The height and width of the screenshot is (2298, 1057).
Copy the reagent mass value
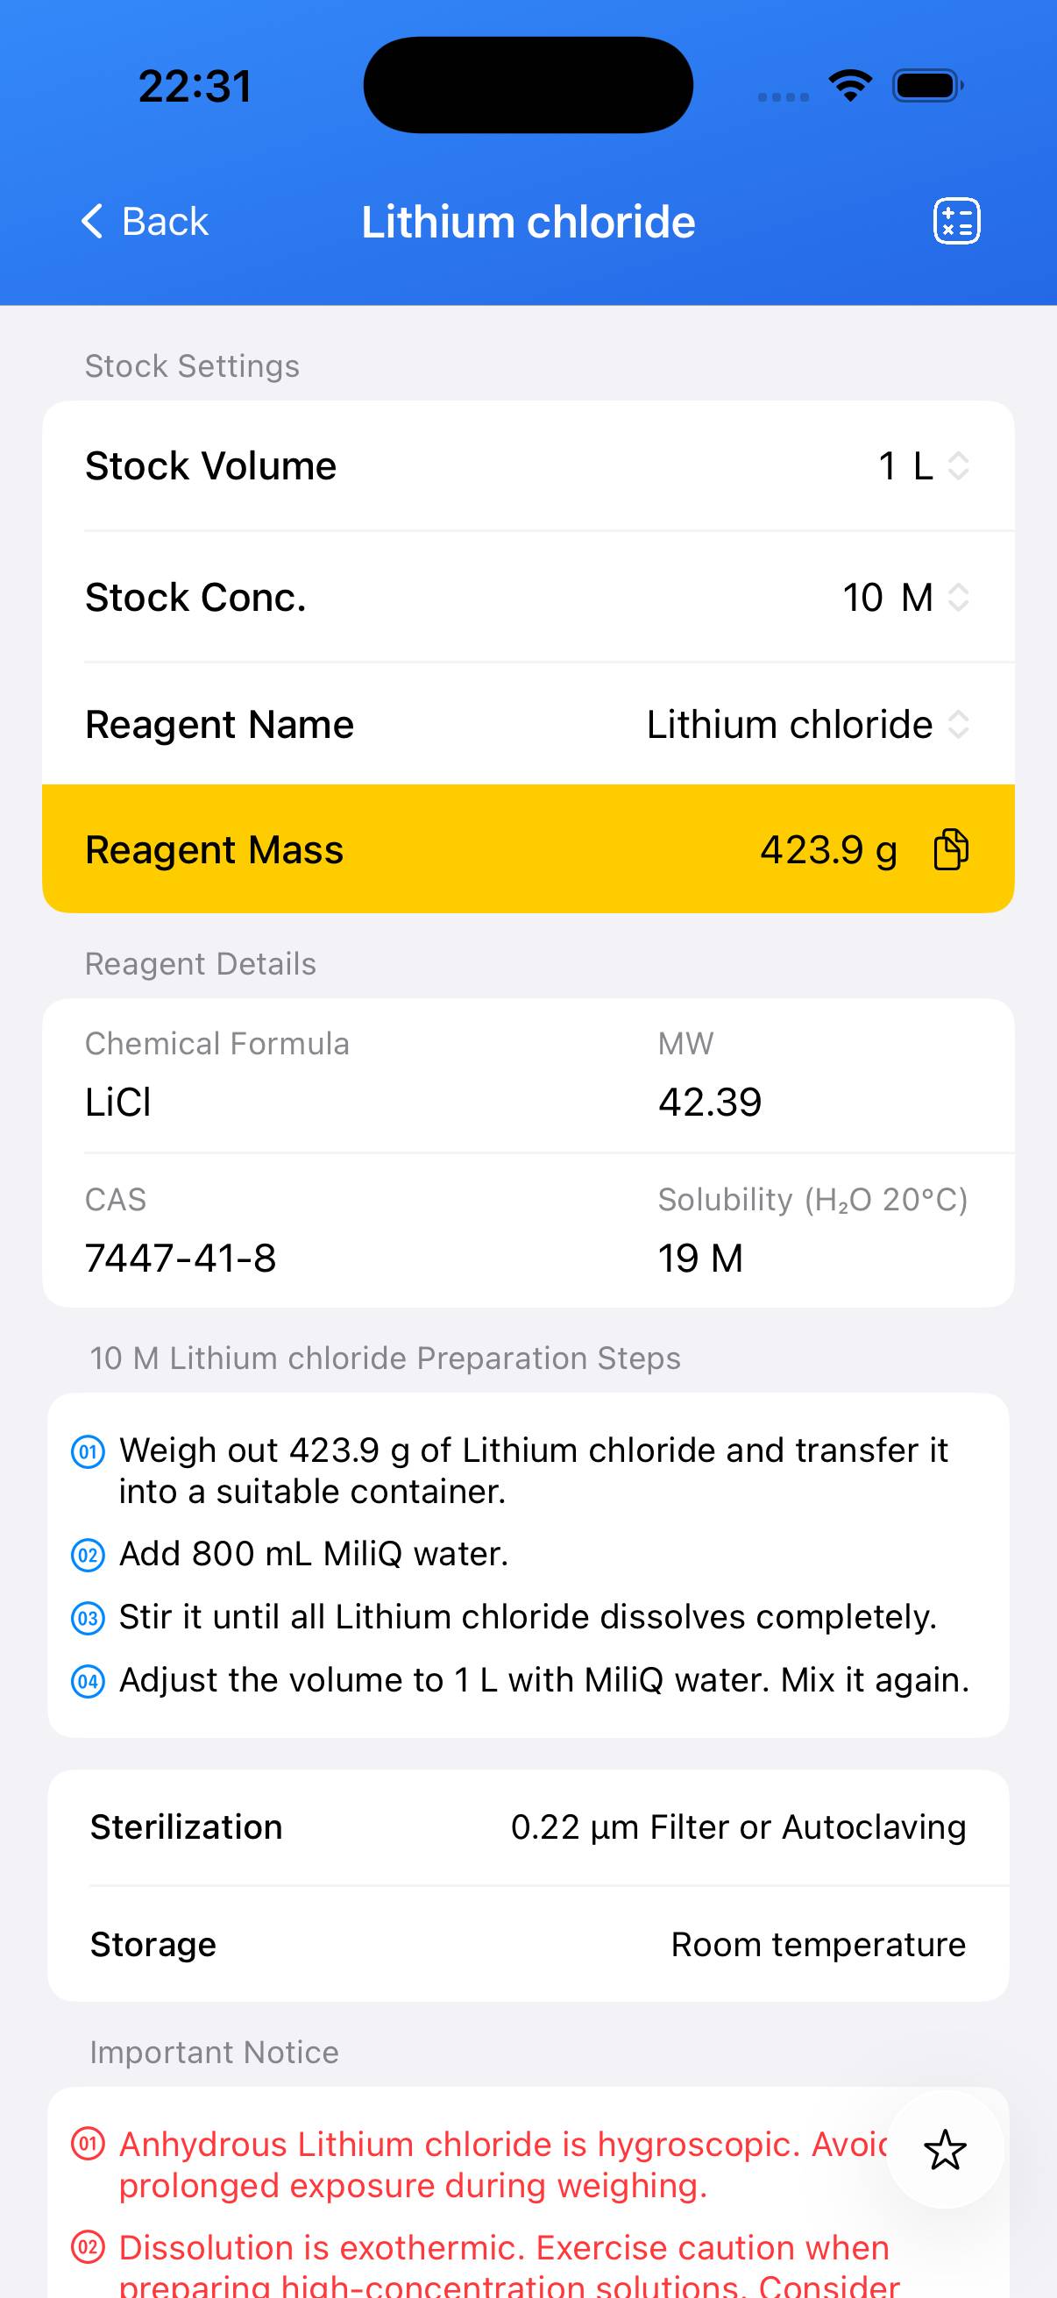pos(951,849)
